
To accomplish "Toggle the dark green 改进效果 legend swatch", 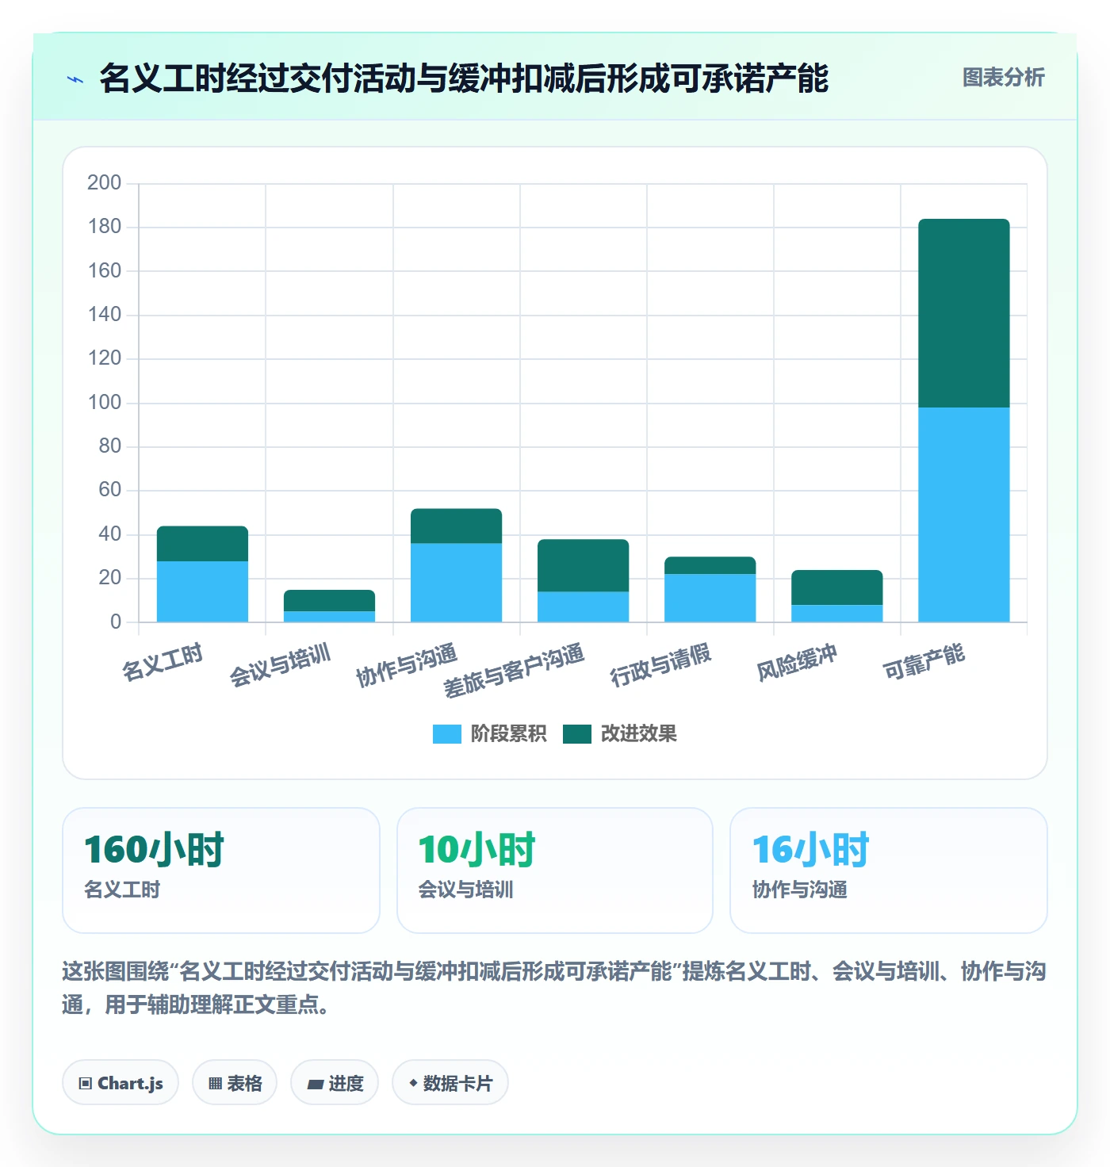I will pyautogui.click(x=577, y=734).
